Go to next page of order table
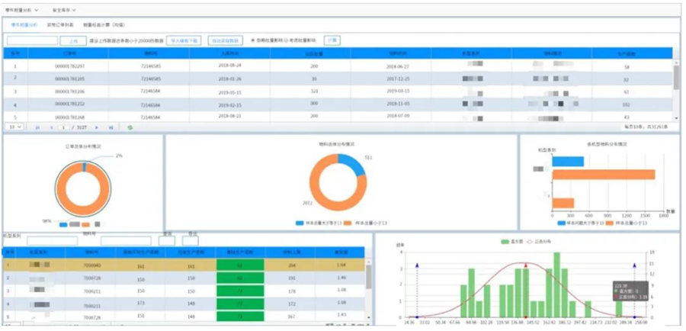 tap(98, 127)
